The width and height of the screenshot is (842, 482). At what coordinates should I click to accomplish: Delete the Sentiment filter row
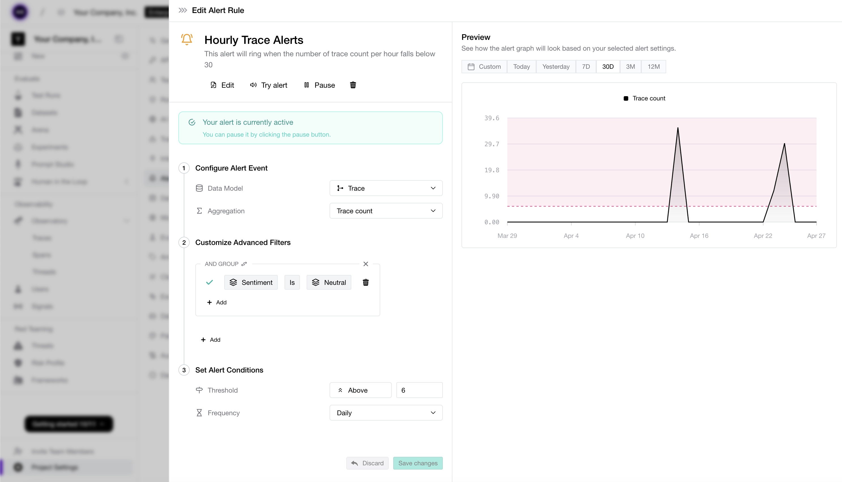point(365,282)
